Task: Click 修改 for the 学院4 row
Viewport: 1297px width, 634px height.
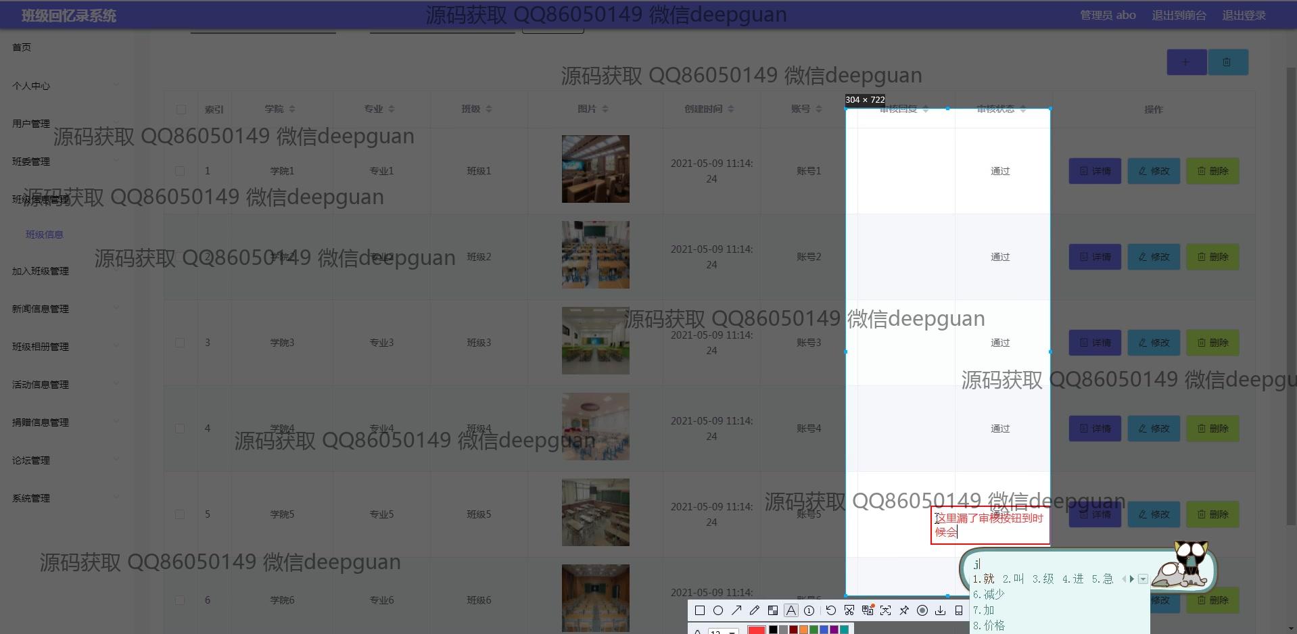Action: [1154, 429]
